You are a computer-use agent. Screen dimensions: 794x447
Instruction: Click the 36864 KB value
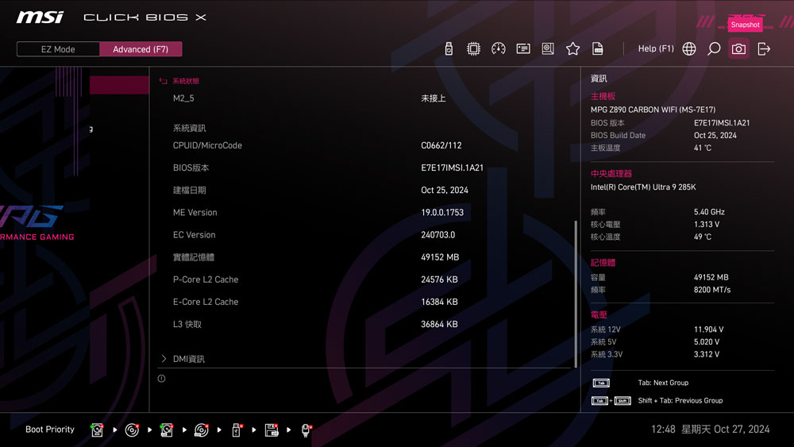[439, 324]
